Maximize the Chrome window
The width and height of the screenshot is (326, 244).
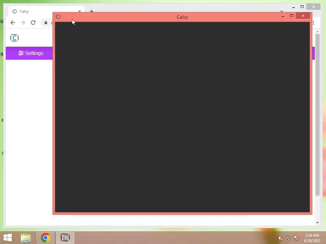[x=302, y=7]
